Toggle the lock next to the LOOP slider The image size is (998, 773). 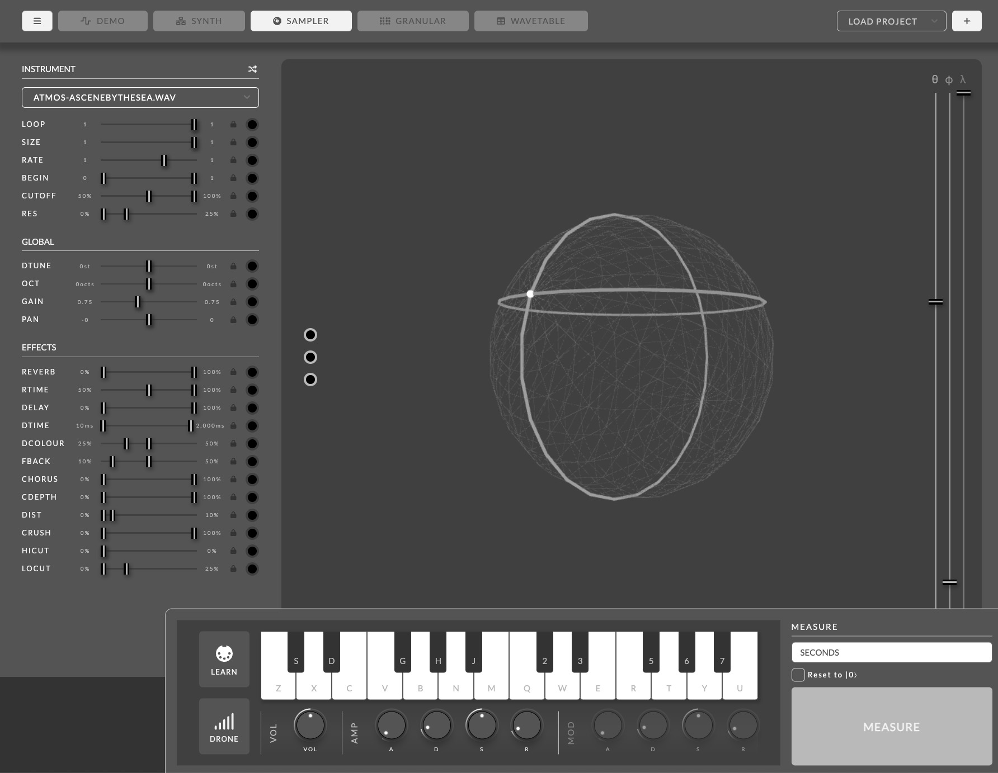(x=233, y=124)
